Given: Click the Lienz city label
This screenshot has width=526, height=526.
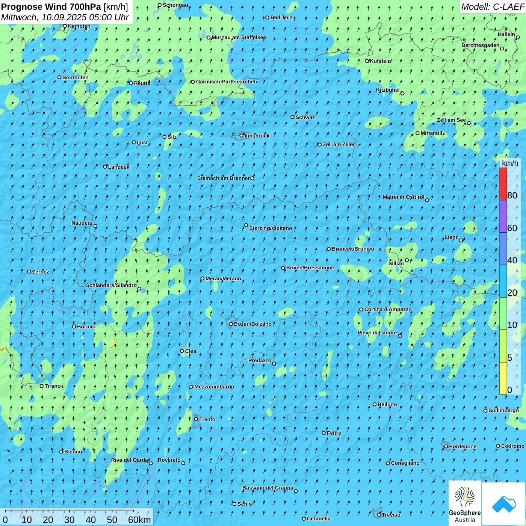Looking at the screenshot, I should (x=451, y=237).
